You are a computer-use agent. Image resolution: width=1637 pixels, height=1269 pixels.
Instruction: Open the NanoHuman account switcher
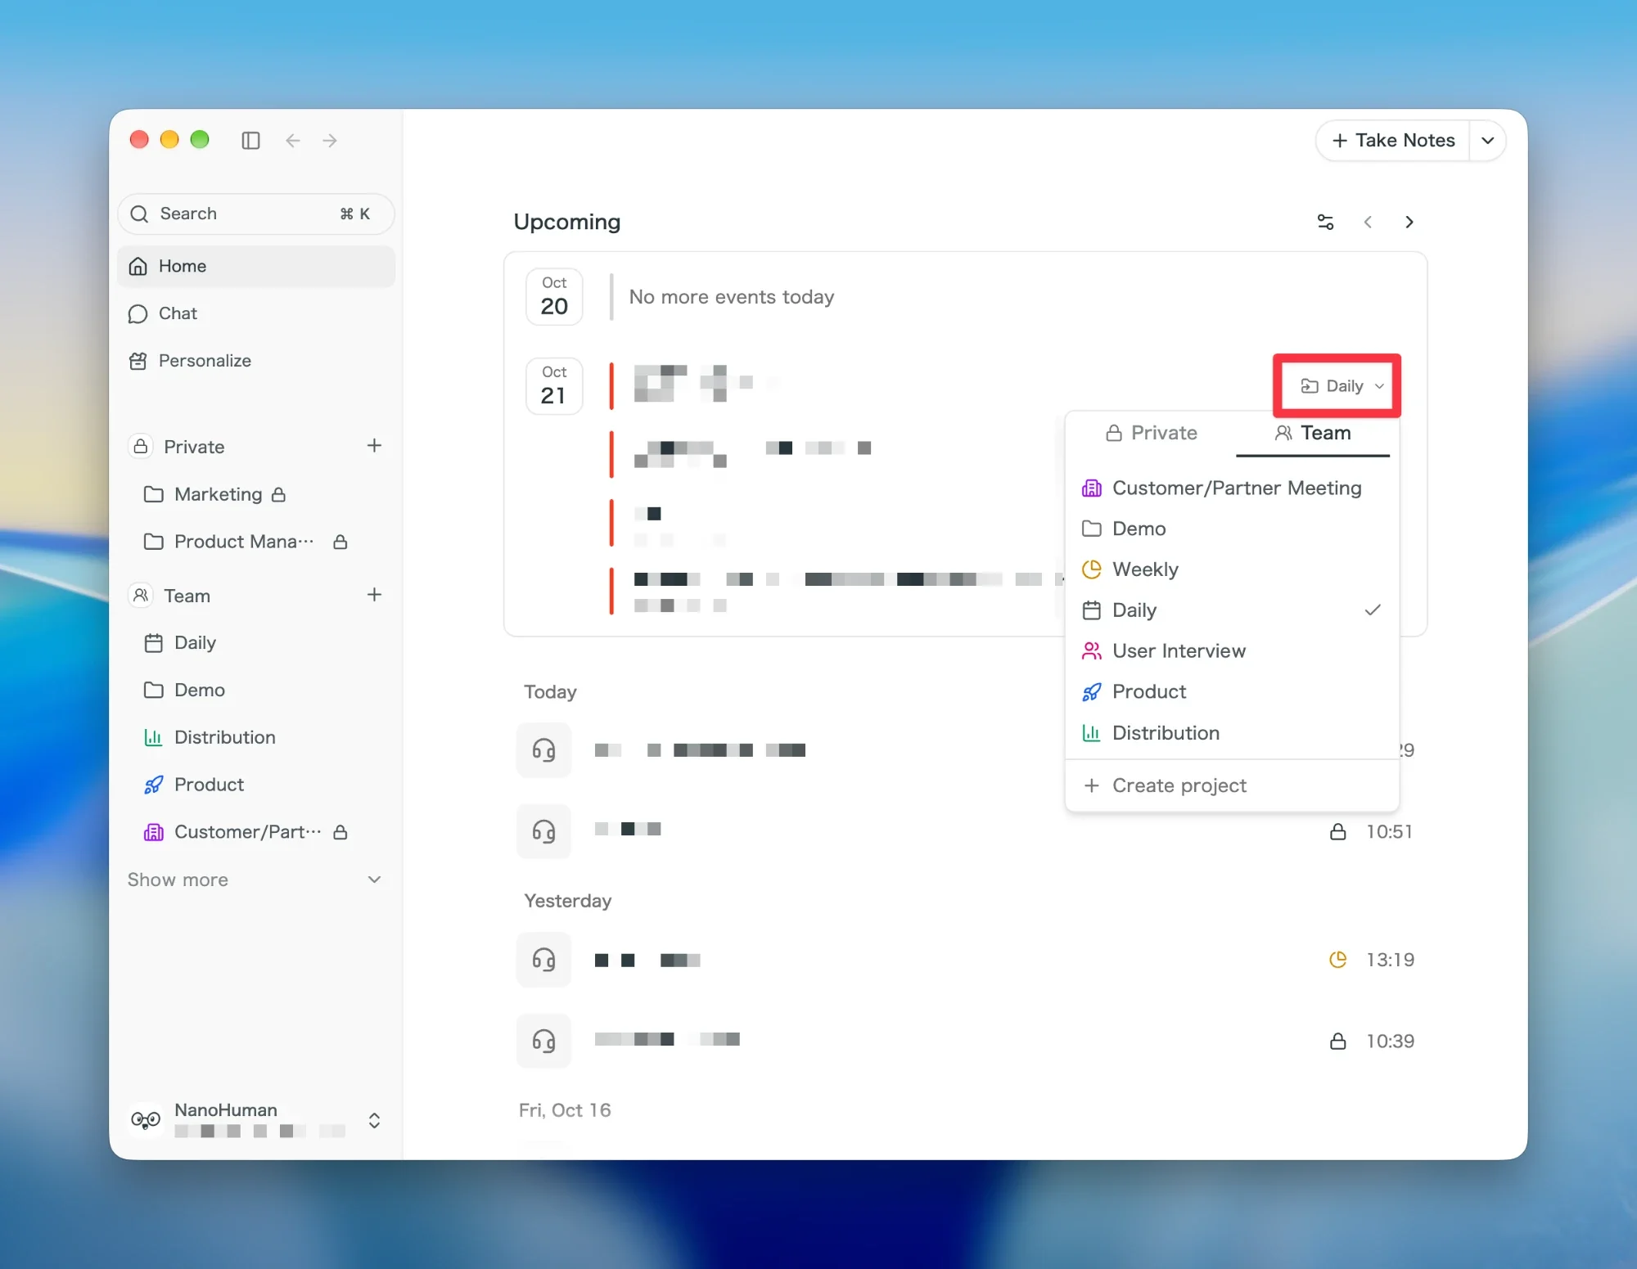256,1120
